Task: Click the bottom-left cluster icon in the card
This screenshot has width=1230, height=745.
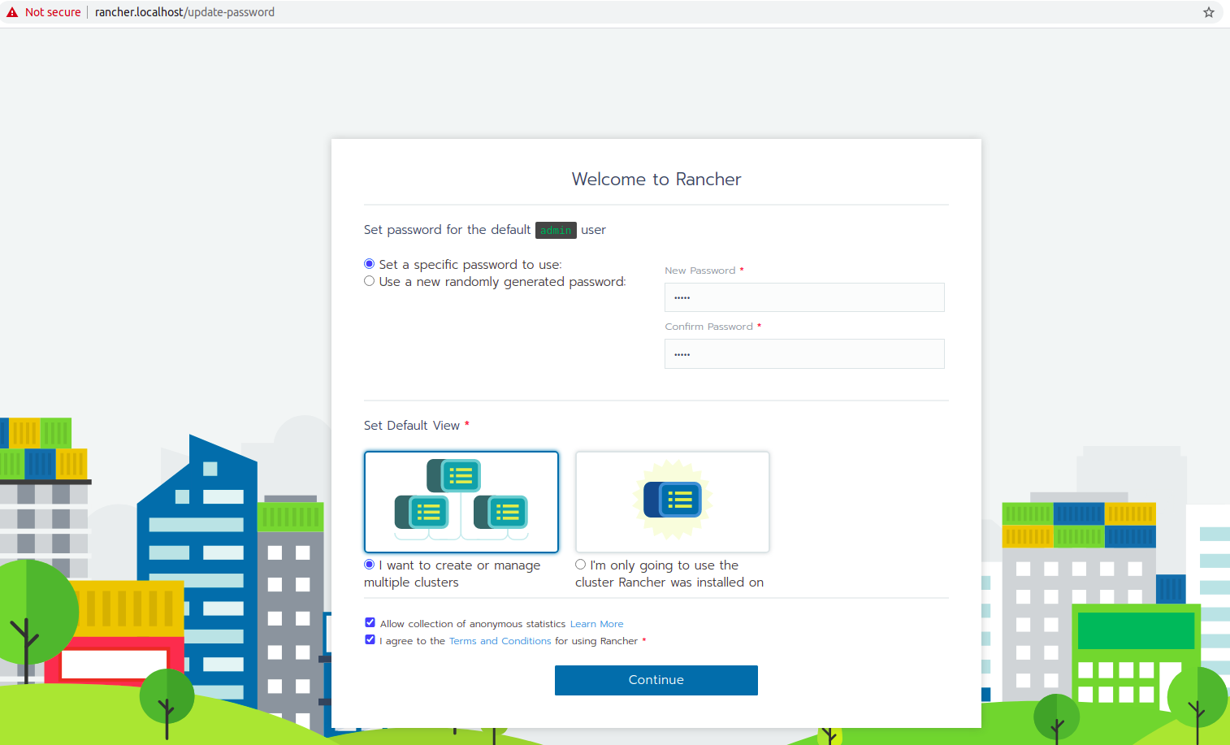Action: (422, 513)
